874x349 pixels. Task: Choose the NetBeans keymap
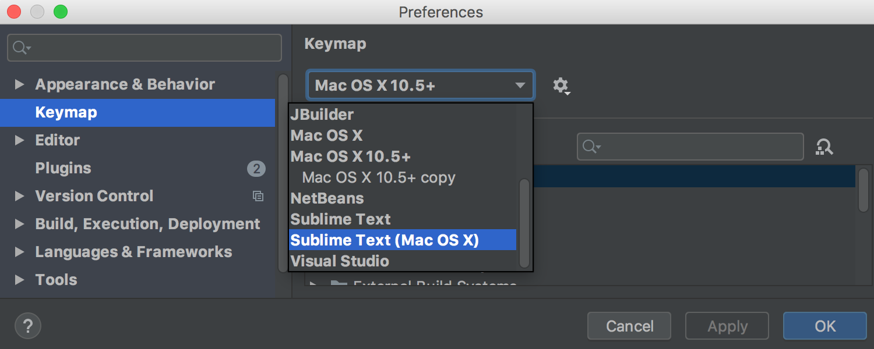click(x=403, y=198)
